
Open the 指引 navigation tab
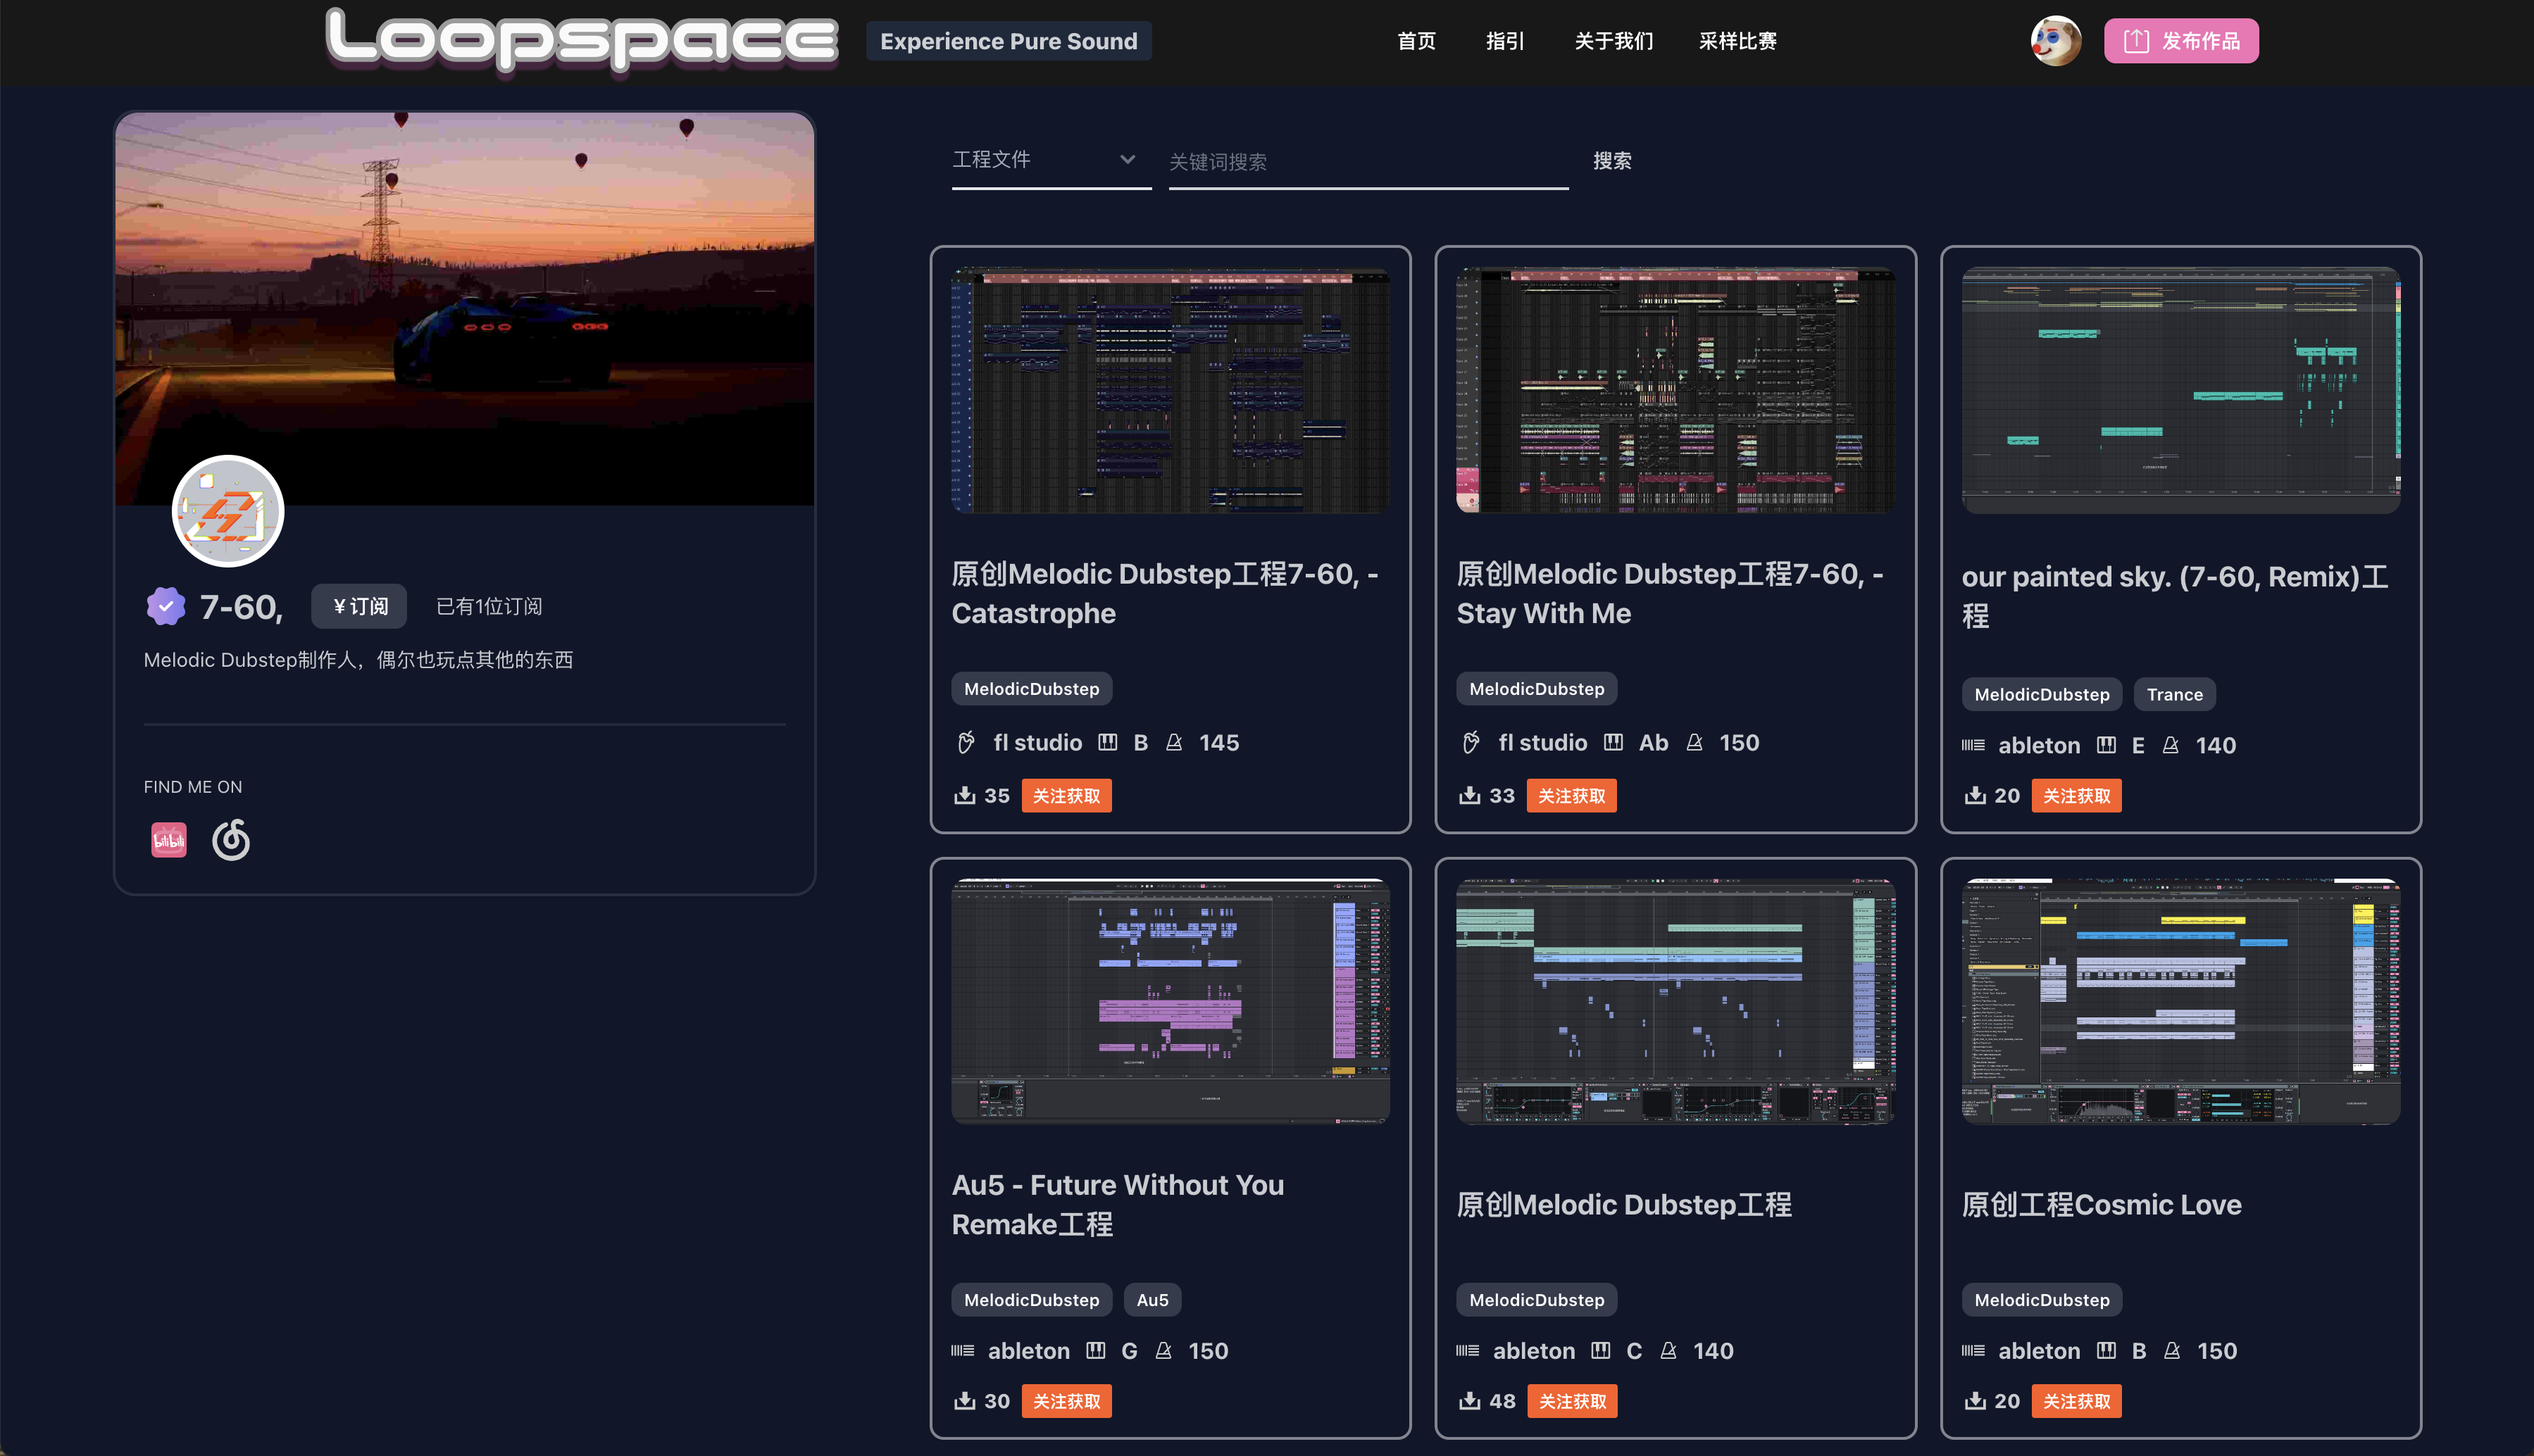click(x=1504, y=41)
